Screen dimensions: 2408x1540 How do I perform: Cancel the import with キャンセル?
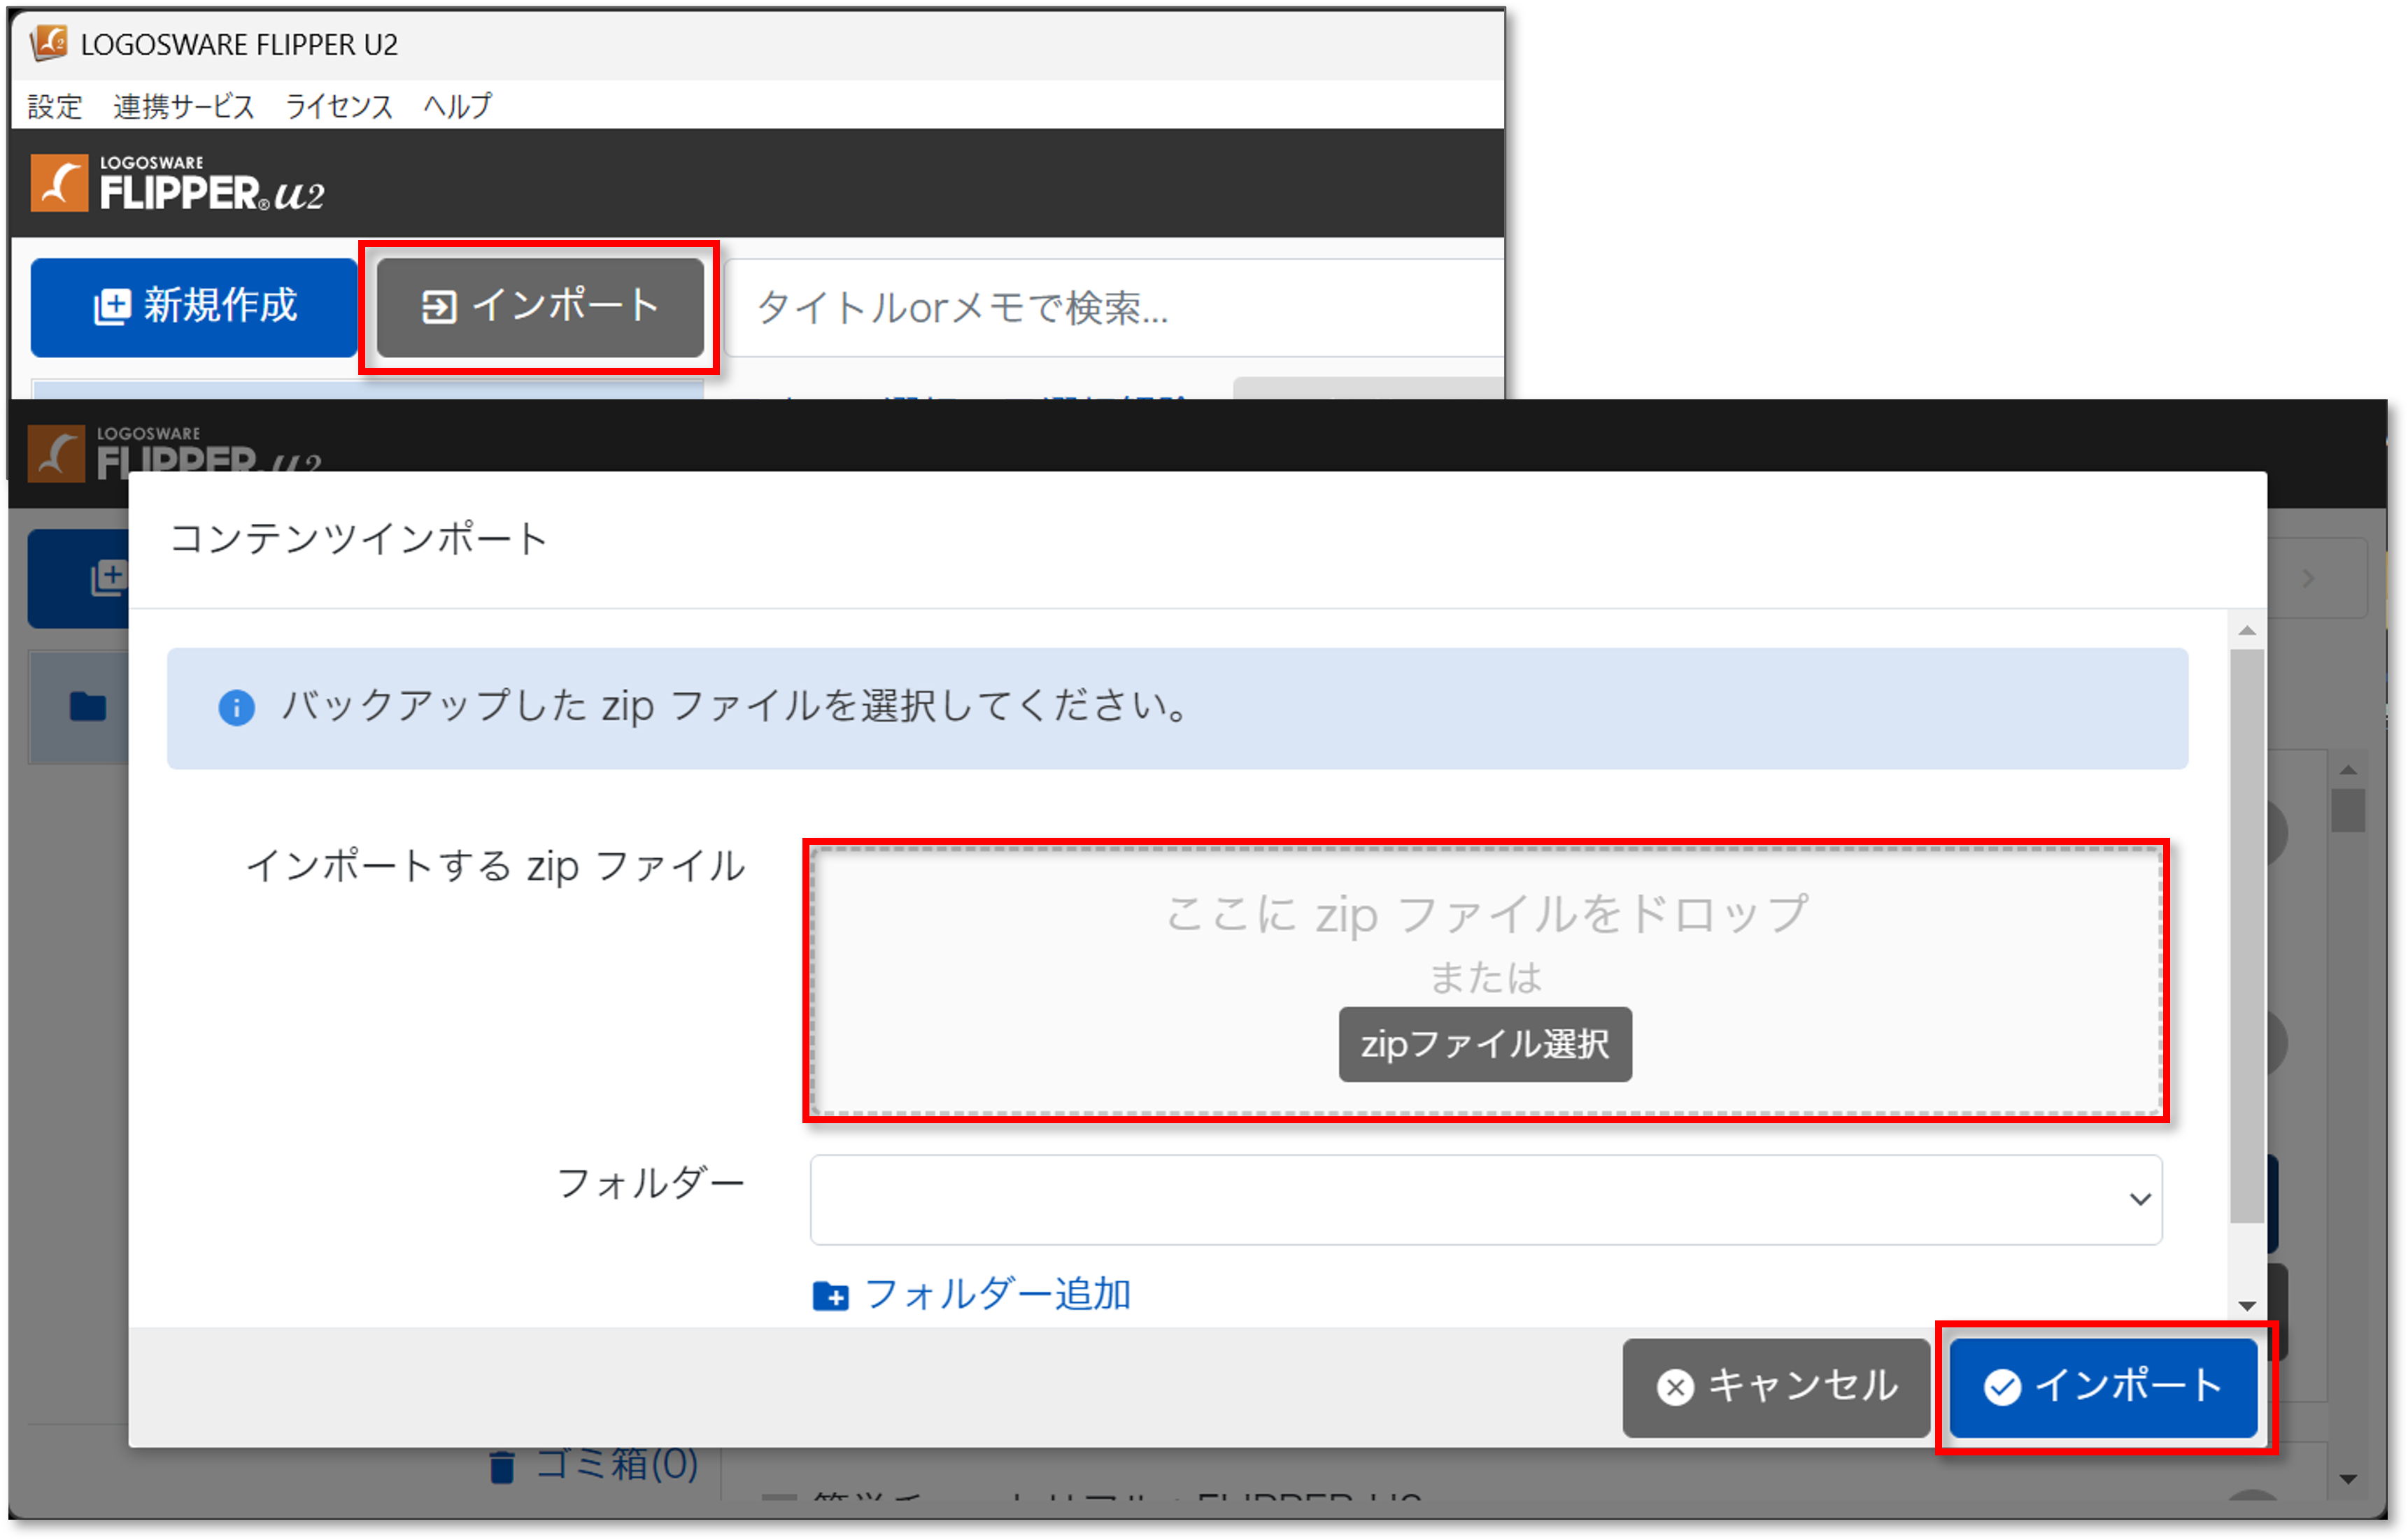(x=1776, y=1387)
